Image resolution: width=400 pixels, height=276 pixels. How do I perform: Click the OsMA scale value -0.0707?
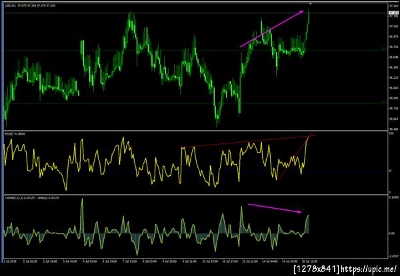click(x=393, y=257)
